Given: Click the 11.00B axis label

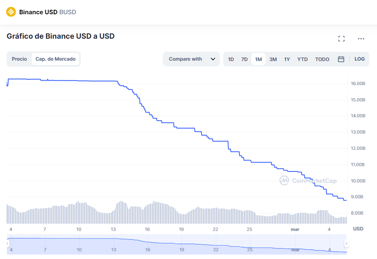Looking at the screenshot, I should [358, 165].
